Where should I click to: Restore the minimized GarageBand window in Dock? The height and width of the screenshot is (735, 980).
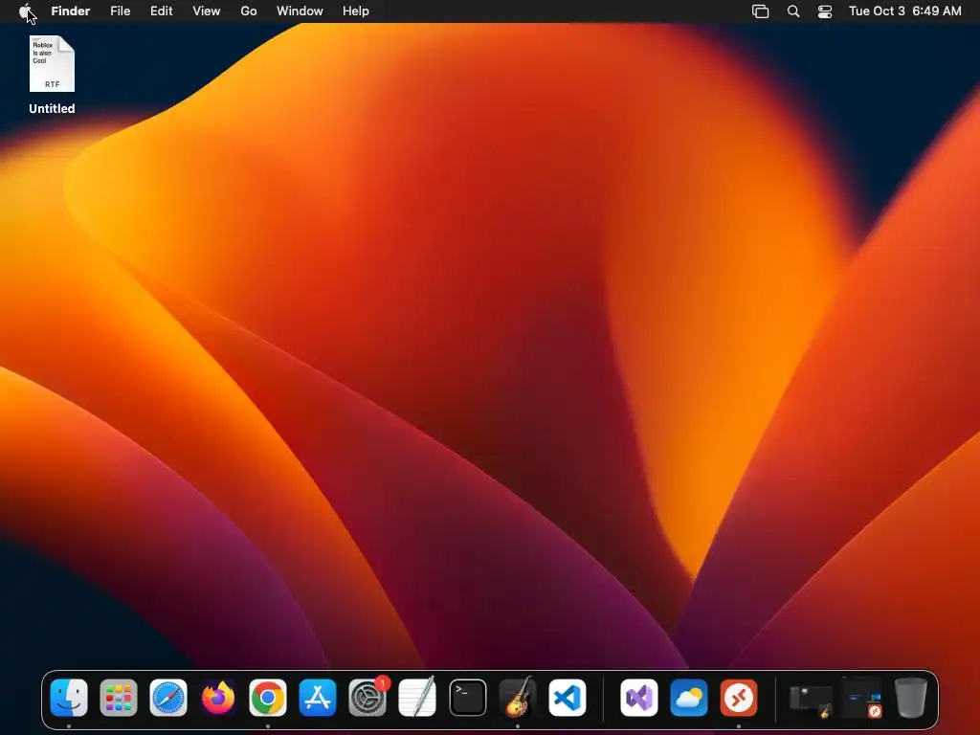[x=811, y=700]
